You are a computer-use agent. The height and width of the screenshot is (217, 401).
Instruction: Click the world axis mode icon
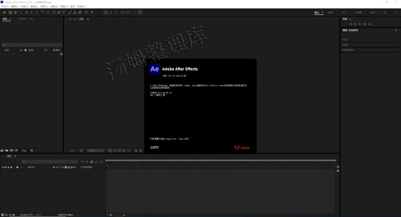pyautogui.click(x=111, y=12)
